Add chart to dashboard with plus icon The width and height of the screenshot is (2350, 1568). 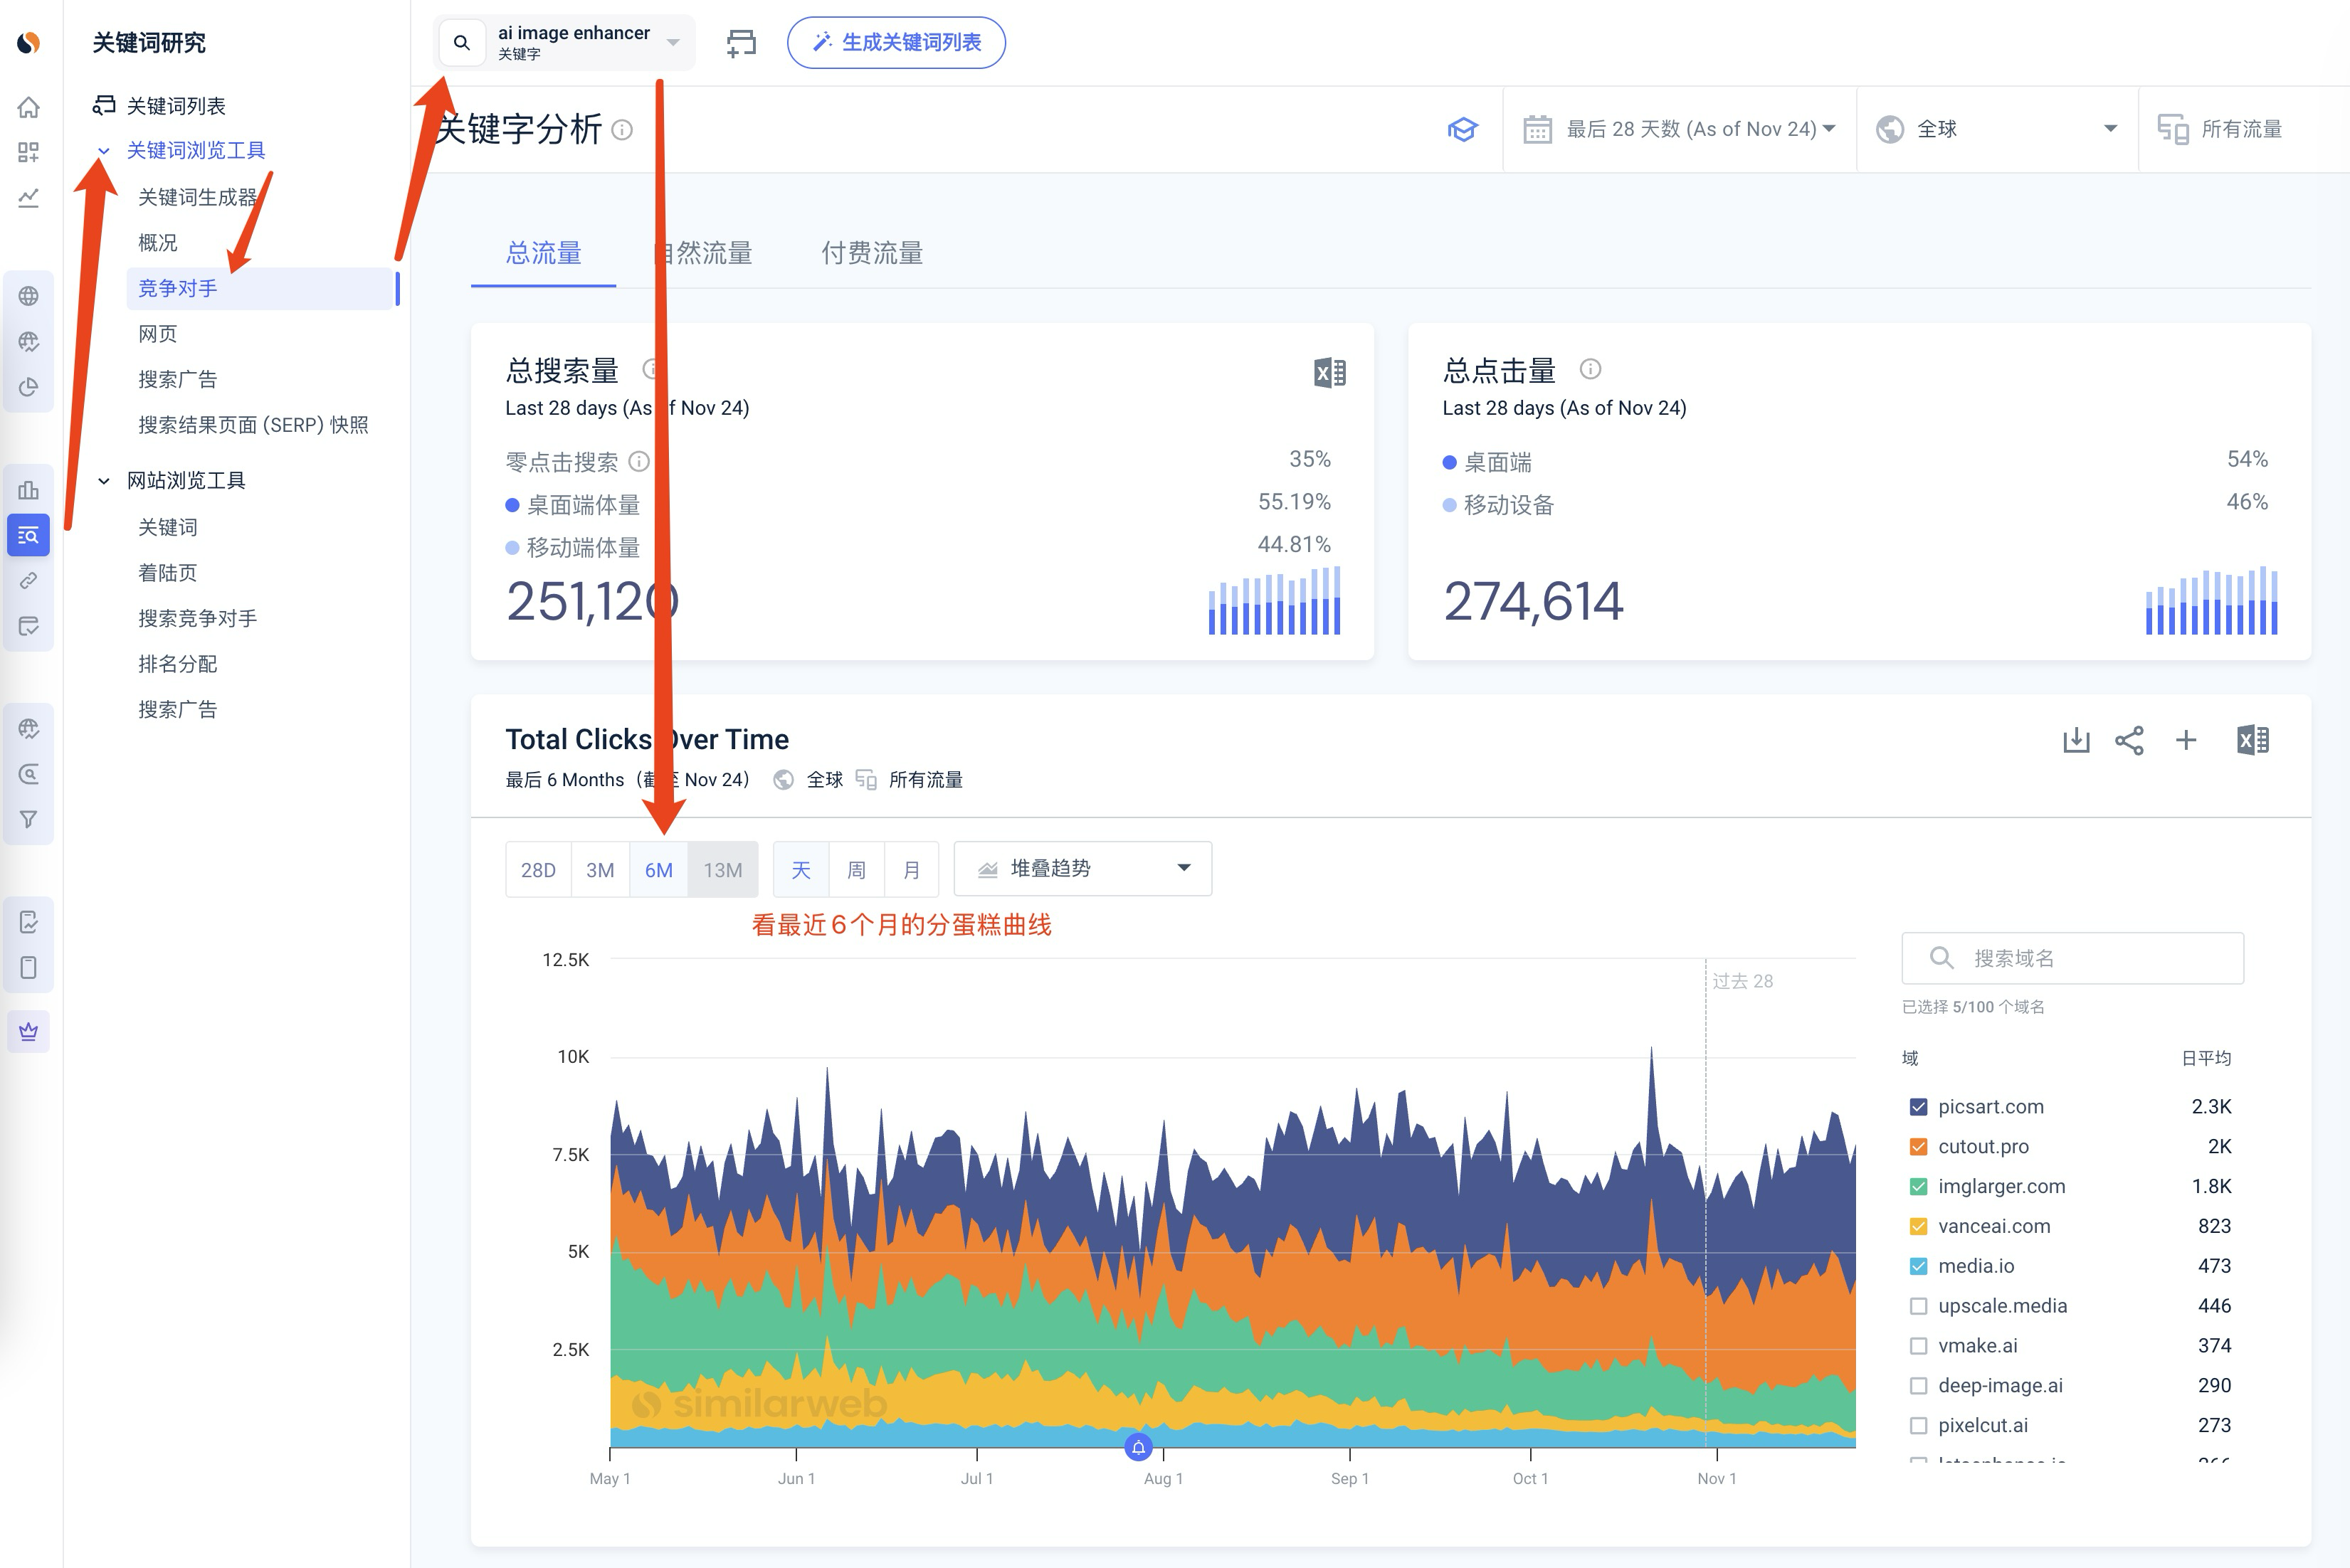(2186, 740)
